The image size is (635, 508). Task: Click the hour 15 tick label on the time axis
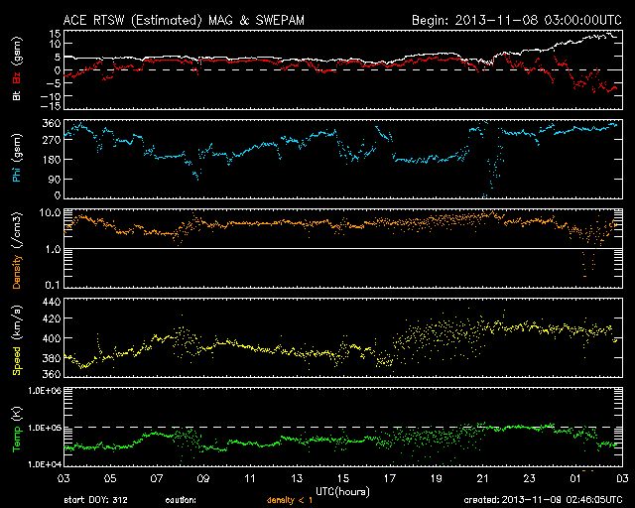[x=343, y=479]
